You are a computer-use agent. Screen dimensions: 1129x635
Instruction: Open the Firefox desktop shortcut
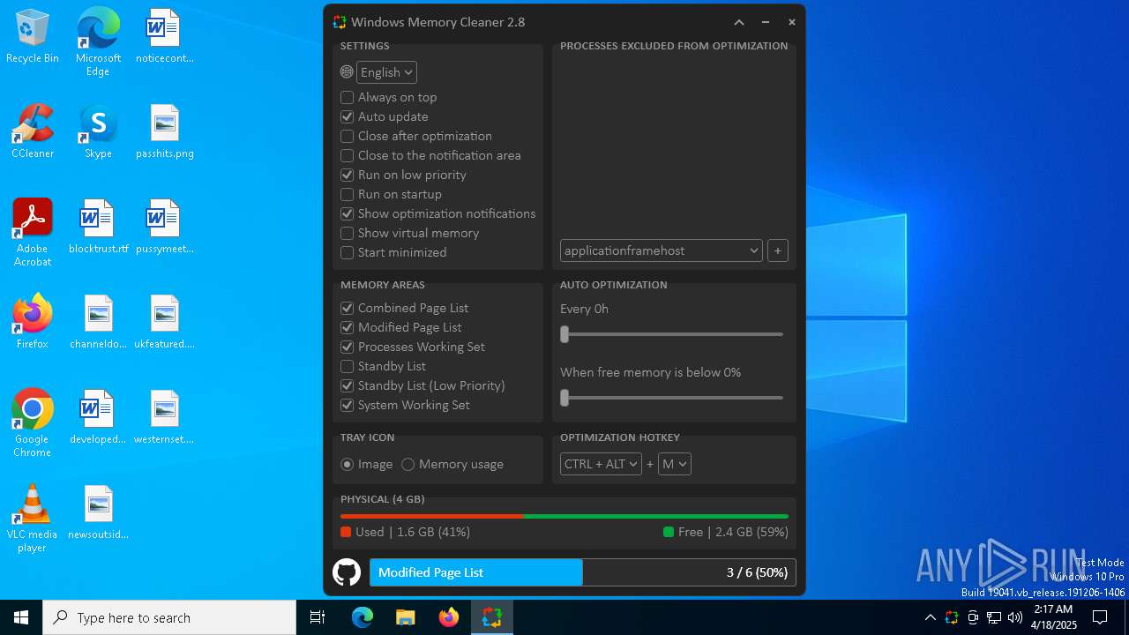coord(33,322)
